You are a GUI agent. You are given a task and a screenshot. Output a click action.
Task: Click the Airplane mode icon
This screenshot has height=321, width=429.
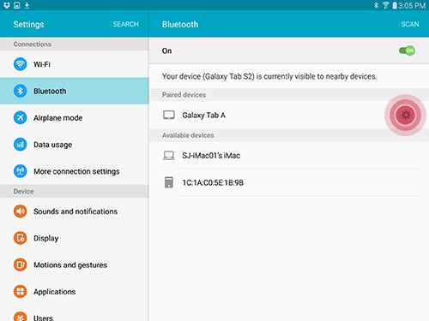tap(20, 117)
